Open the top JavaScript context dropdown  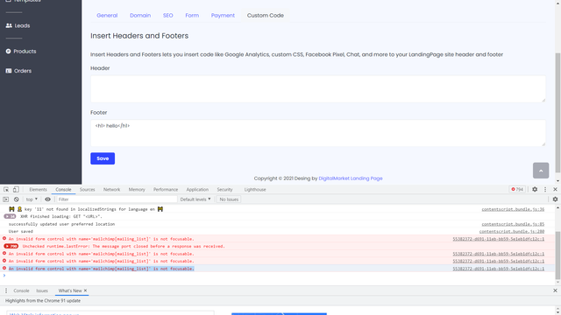32,199
